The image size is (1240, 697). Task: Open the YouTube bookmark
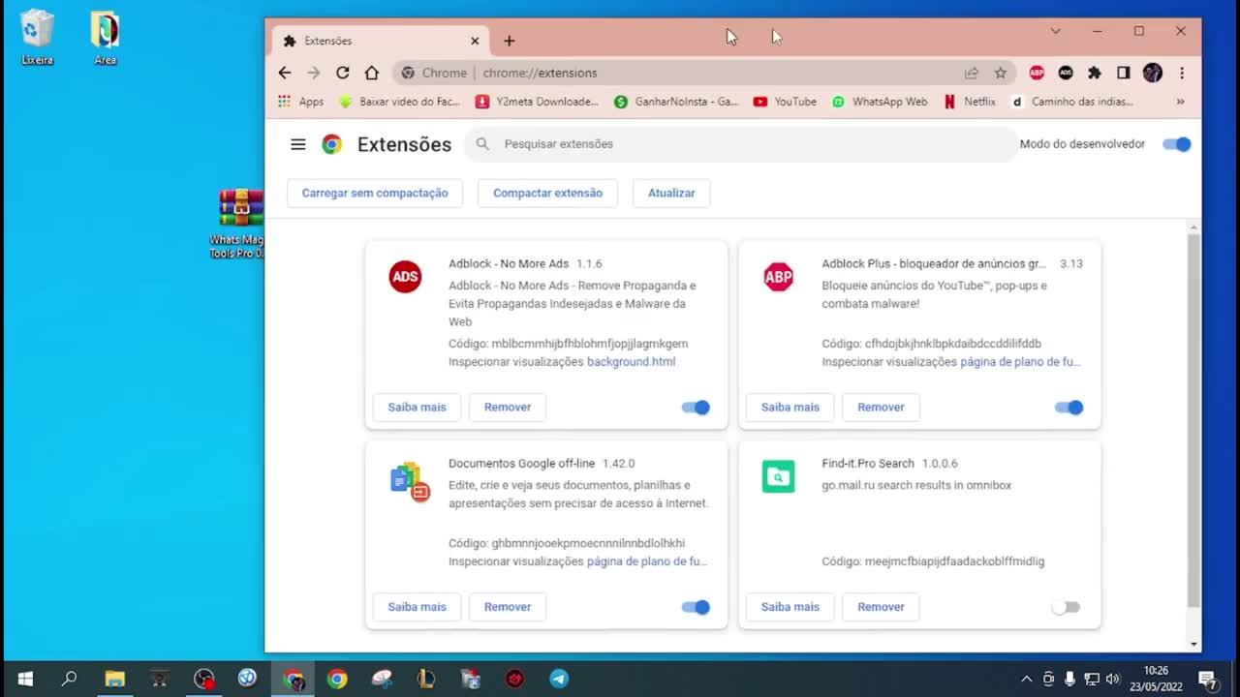point(785,102)
